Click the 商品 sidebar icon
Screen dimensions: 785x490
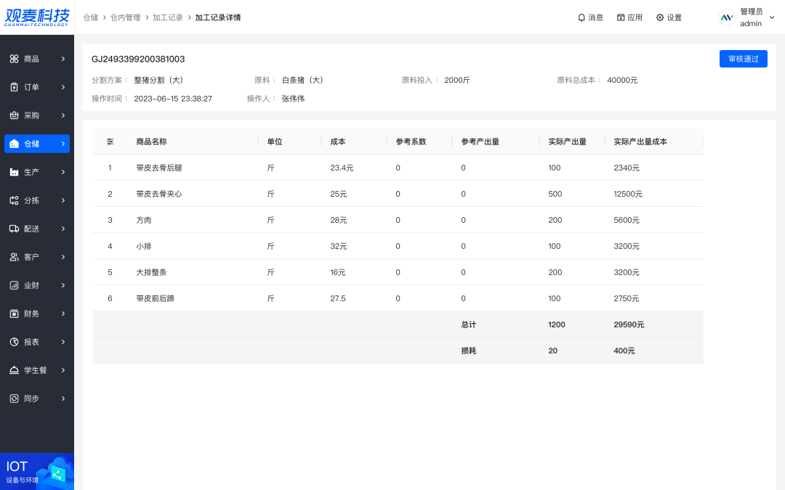click(x=14, y=59)
